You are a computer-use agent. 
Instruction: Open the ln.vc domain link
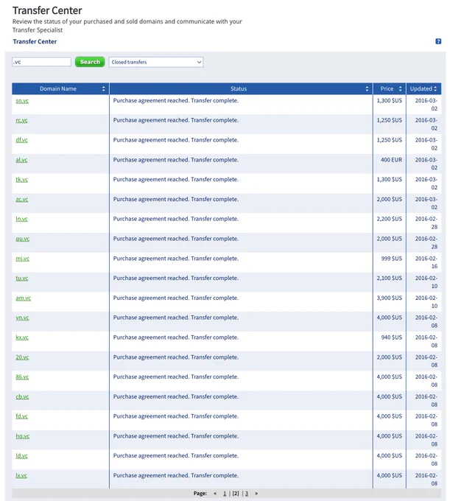tap(21, 219)
